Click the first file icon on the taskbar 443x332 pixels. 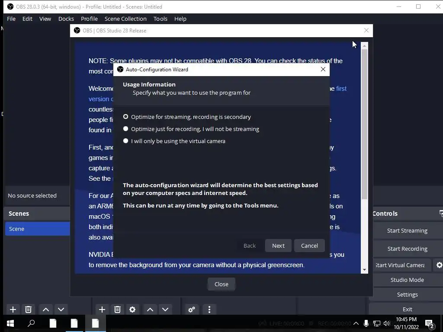click(53, 323)
